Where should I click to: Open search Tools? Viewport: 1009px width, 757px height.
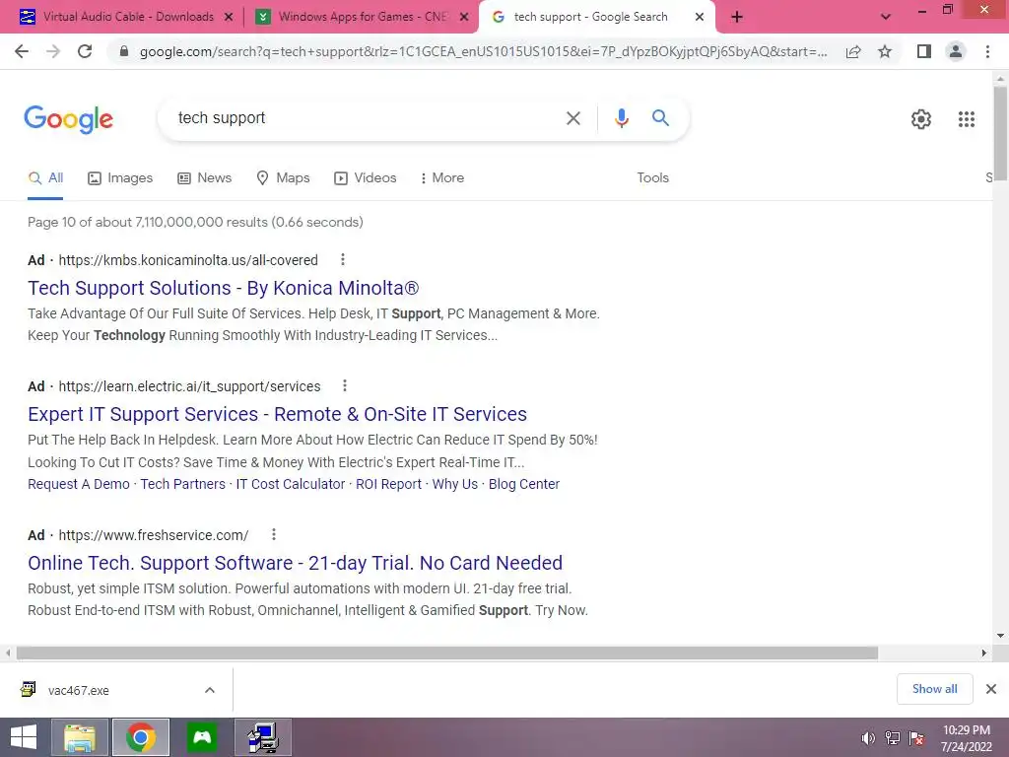pyautogui.click(x=652, y=177)
